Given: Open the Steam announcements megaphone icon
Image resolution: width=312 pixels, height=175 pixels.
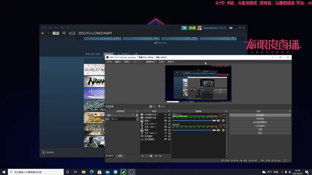Looking at the screenshot, I should (x=184, y=28).
